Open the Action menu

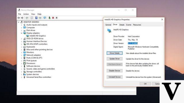point(26,14)
